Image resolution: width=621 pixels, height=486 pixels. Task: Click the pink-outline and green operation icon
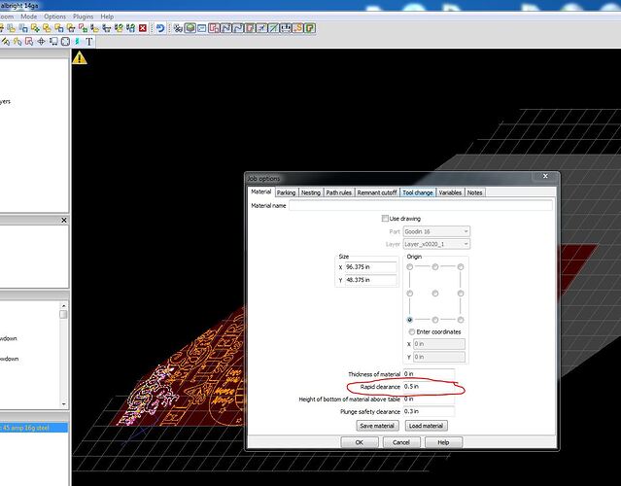point(83,28)
